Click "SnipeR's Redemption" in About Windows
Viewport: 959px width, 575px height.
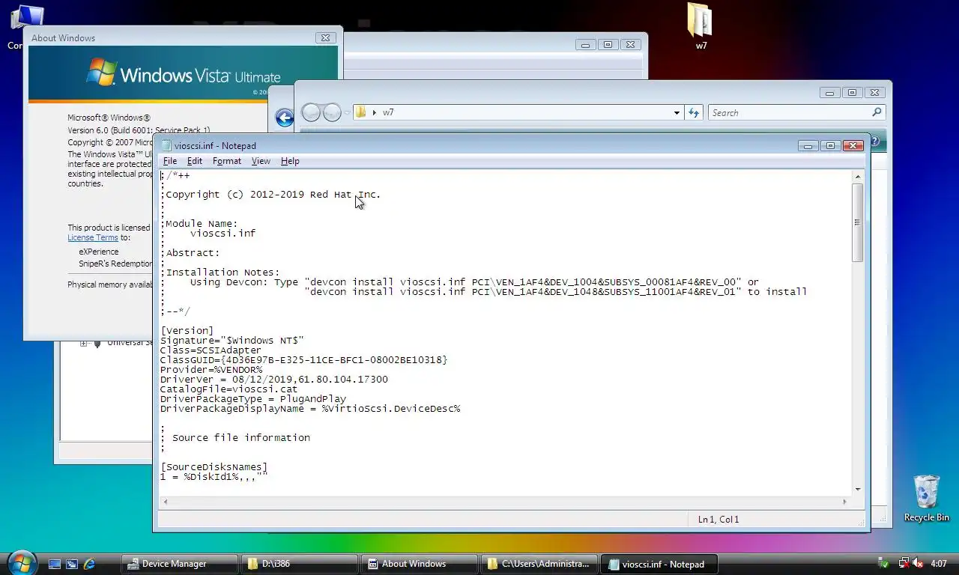click(115, 264)
